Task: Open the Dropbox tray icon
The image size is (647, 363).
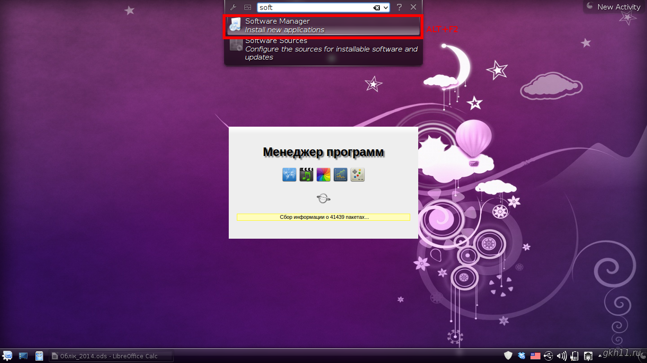Action: pyautogui.click(x=521, y=355)
